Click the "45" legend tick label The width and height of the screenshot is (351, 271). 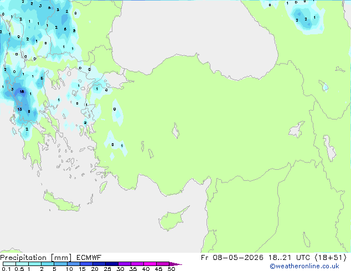pos(158,269)
